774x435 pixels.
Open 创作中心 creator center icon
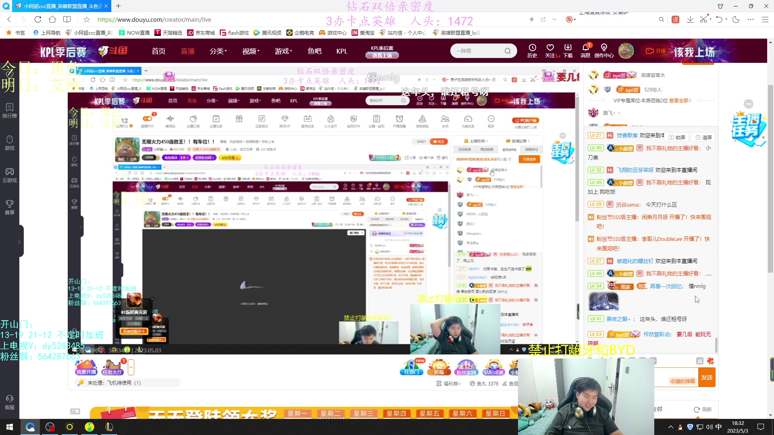tap(604, 51)
